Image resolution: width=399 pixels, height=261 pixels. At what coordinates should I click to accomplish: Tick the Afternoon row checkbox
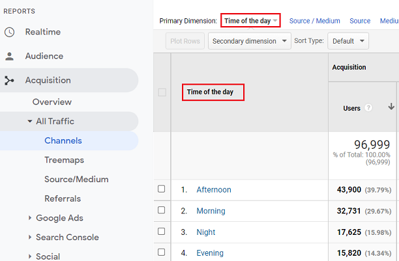162,189
